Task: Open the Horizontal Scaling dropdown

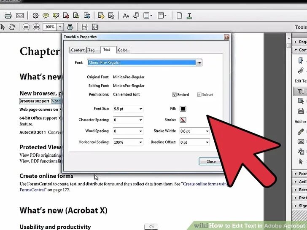Action: [140, 142]
